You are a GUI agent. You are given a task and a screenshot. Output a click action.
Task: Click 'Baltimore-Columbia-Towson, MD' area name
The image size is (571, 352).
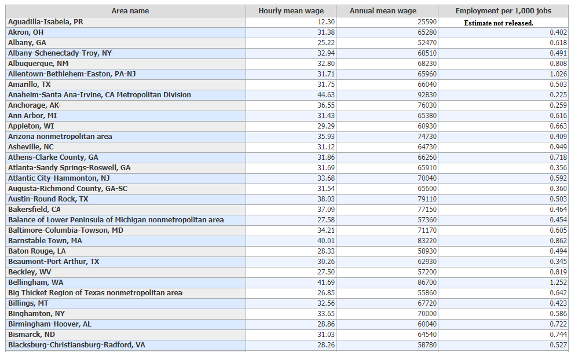click(x=65, y=230)
